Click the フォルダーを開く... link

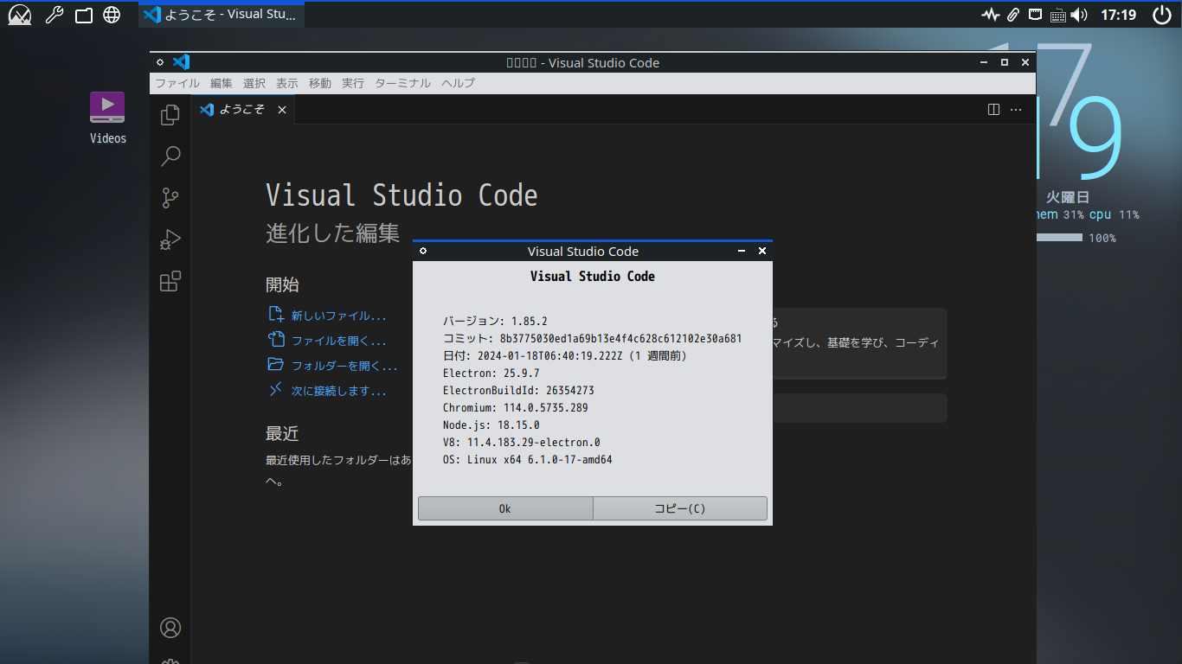click(344, 366)
